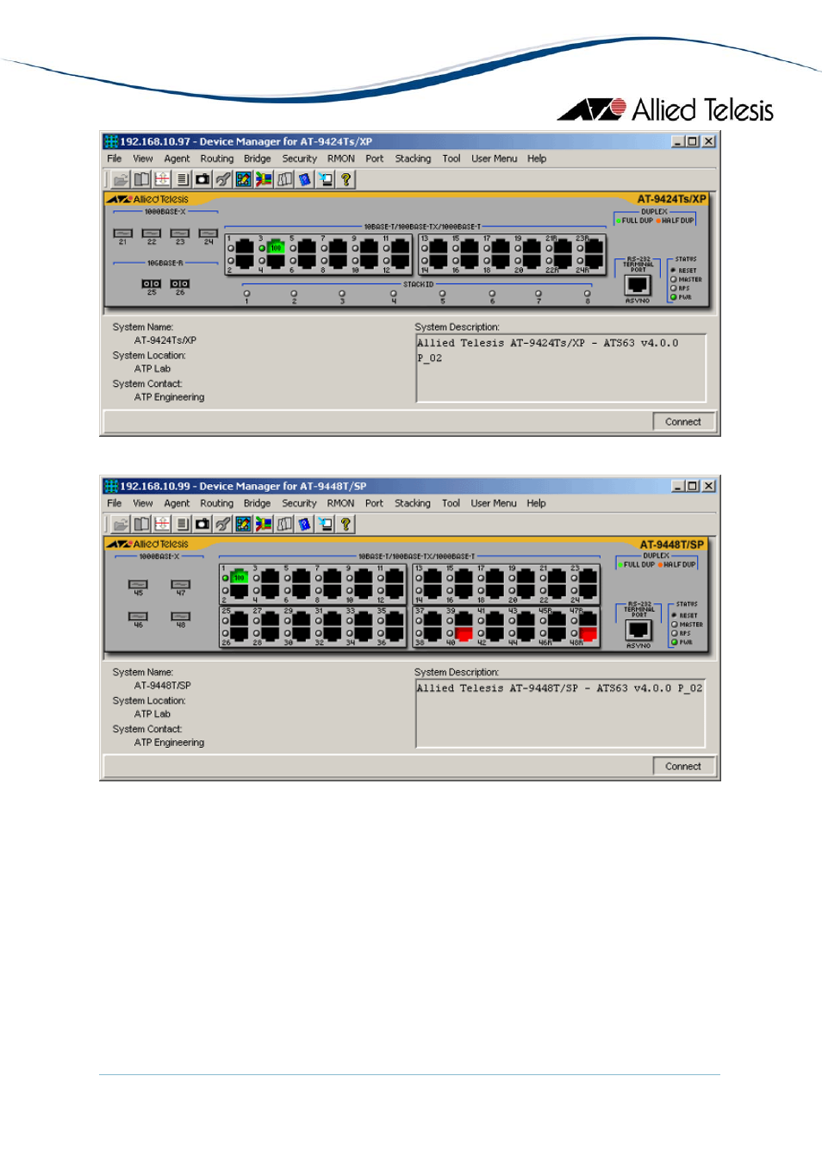
Task: Click the open folder icon in AT-9424Ts/XP toolbar
Action: (121, 179)
